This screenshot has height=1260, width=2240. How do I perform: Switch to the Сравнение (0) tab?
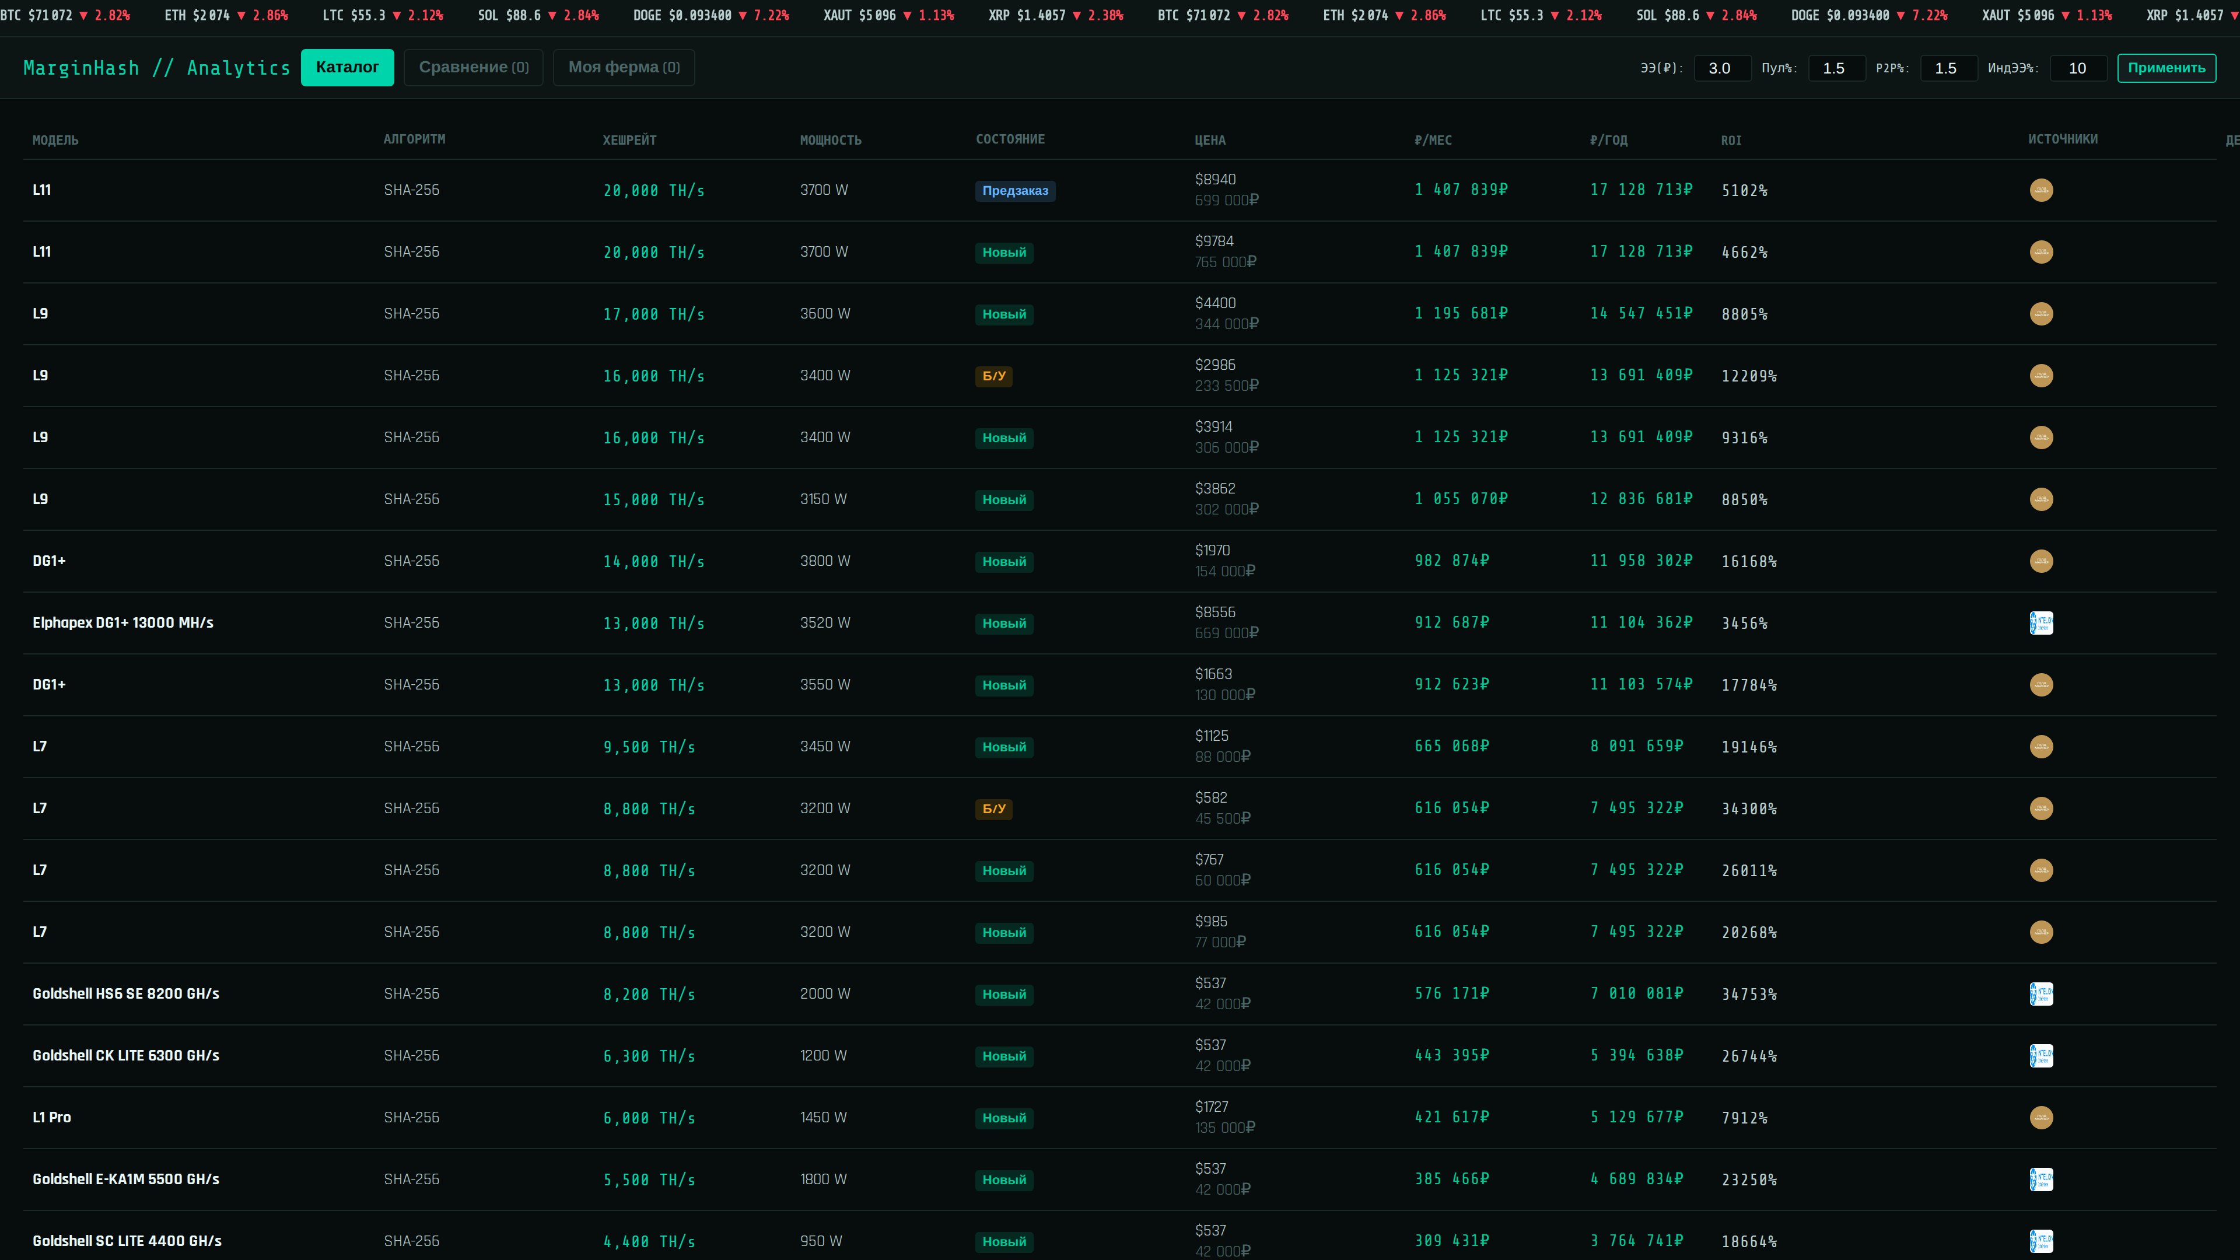(x=473, y=67)
